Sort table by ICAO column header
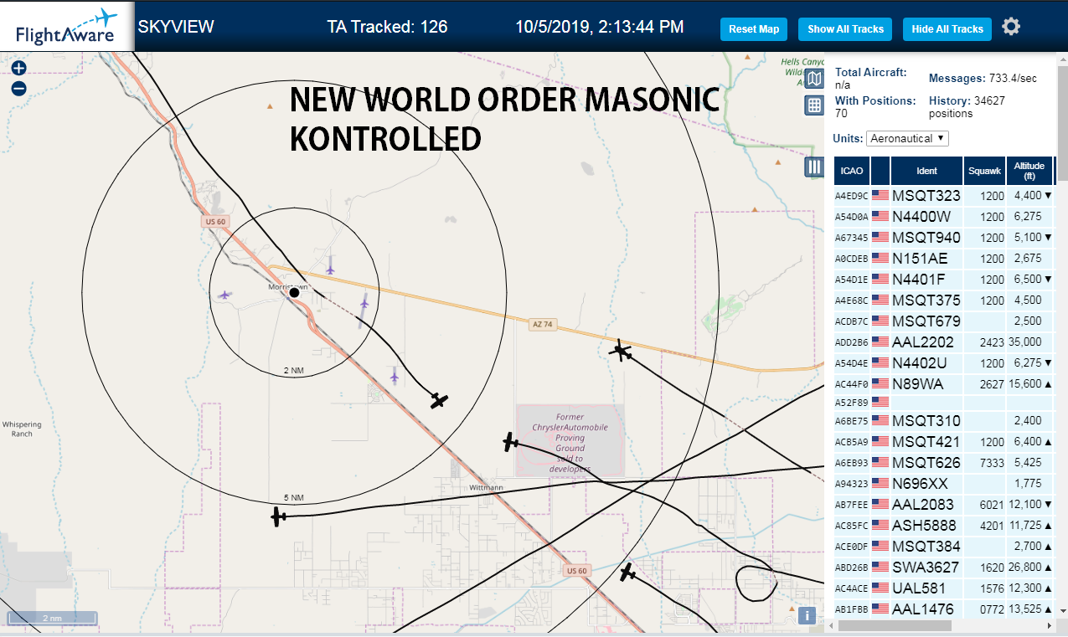Screen dimensions: 1068x637 pos(852,171)
